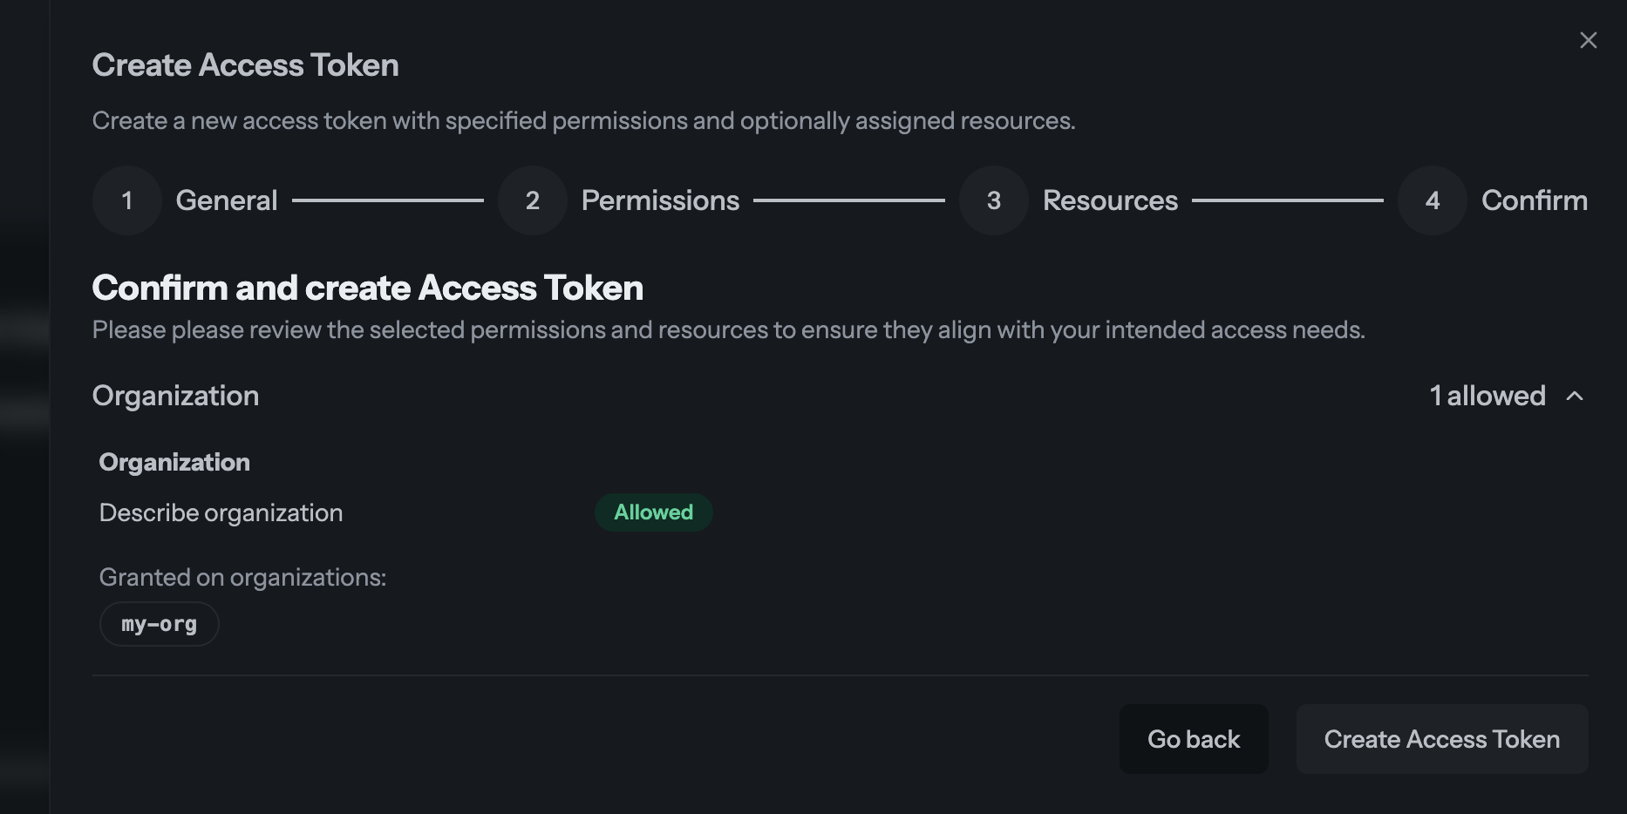This screenshot has width=1627, height=814.
Task: Click step 4 circle icon for Confirm
Action: pyautogui.click(x=1431, y=200)
